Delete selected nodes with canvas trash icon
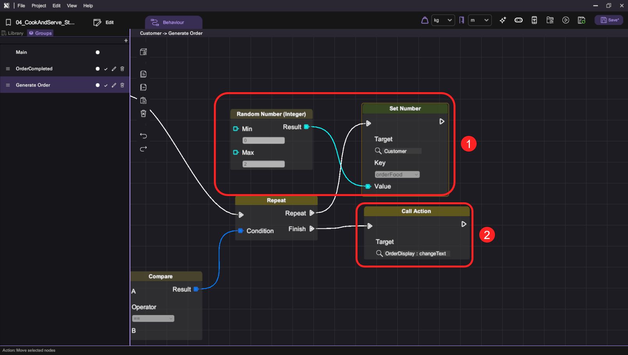 coord(143,114)
